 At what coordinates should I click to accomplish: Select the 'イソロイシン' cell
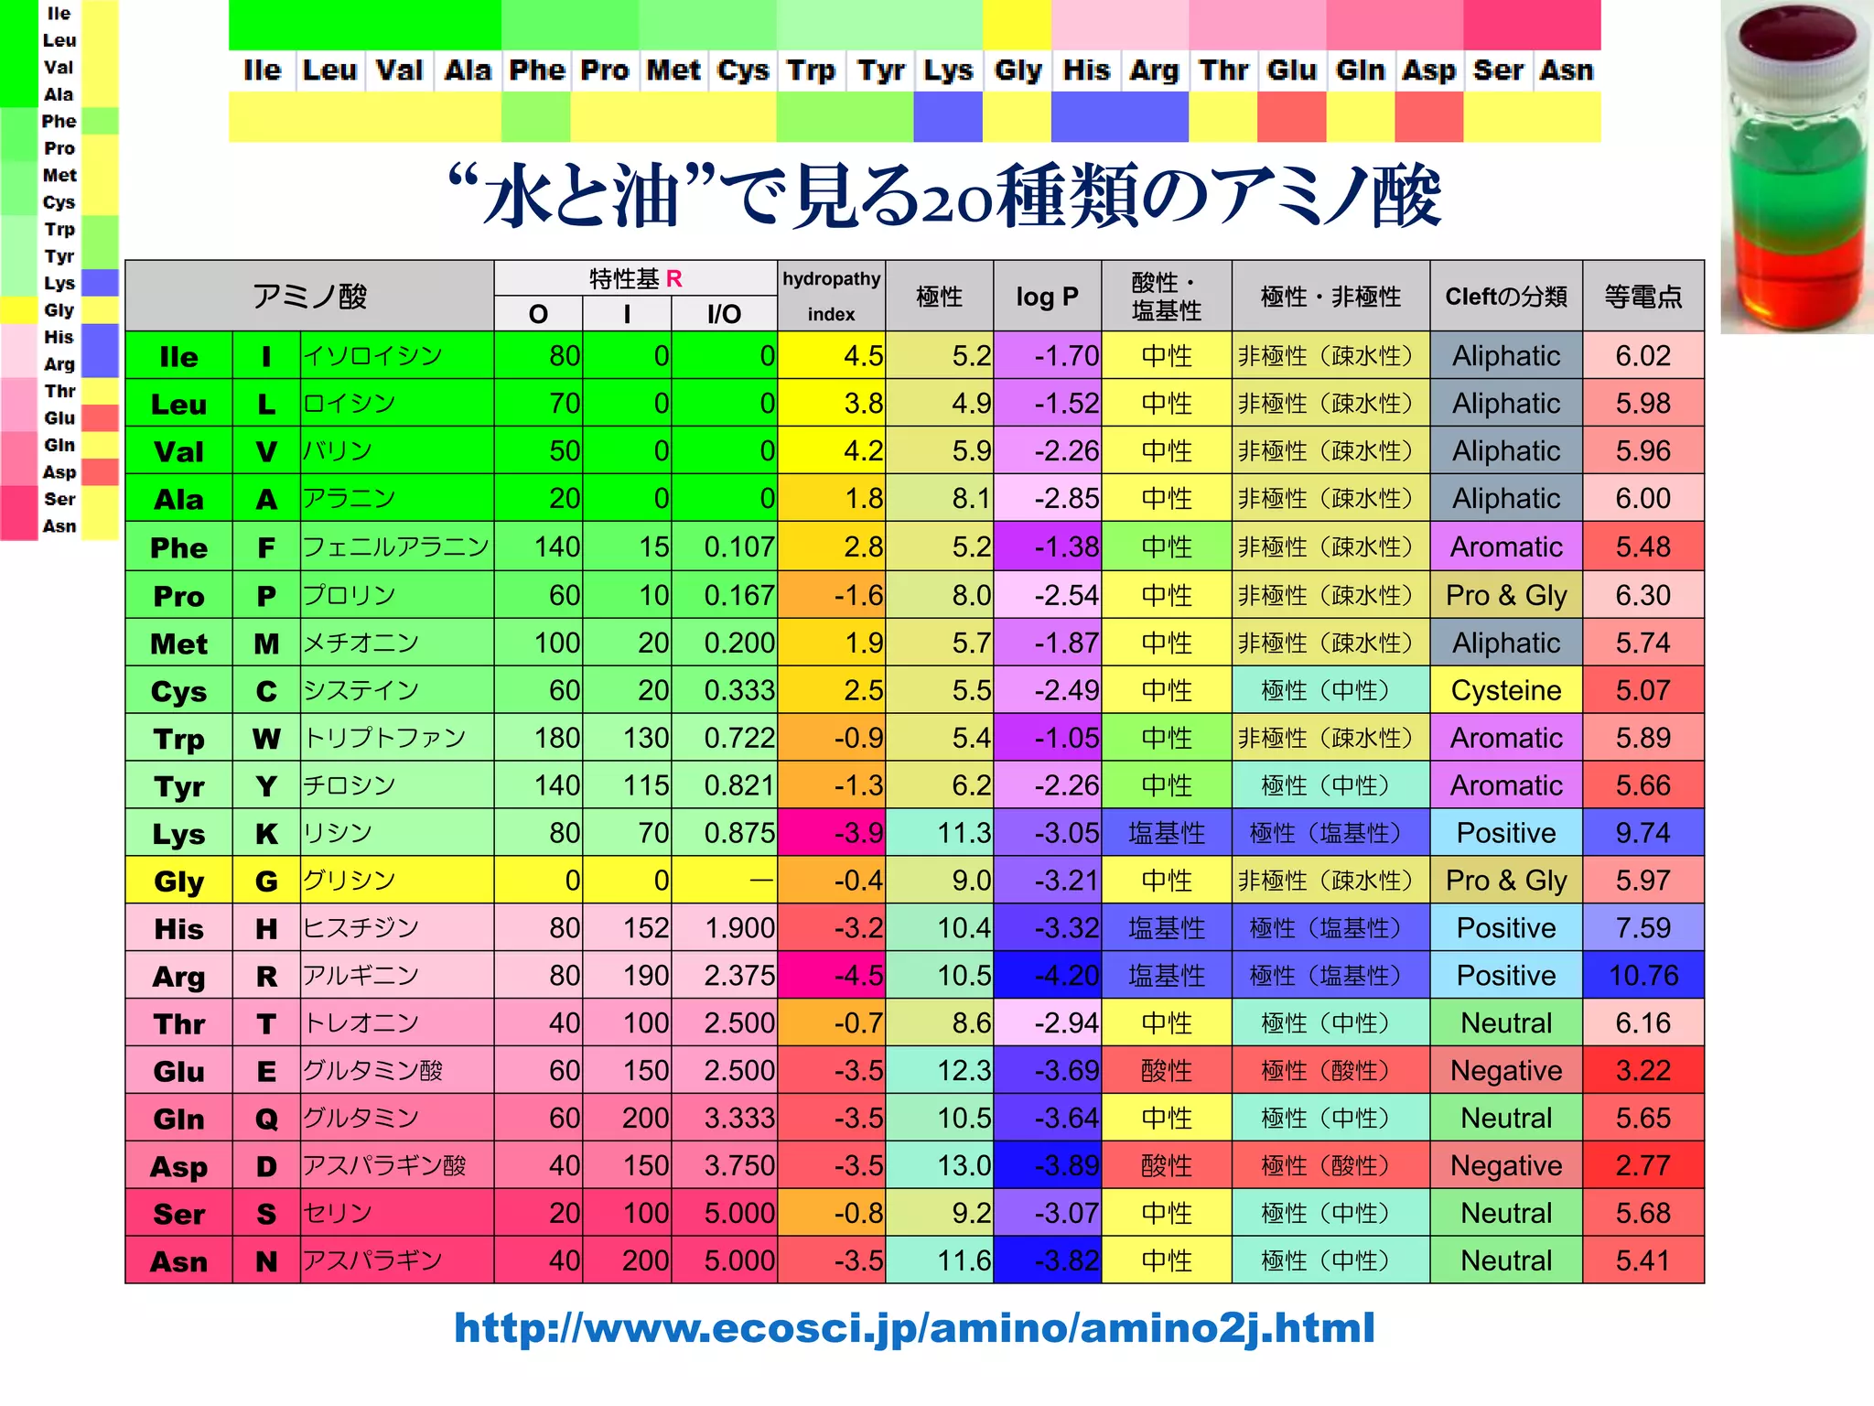click(397, 355)
